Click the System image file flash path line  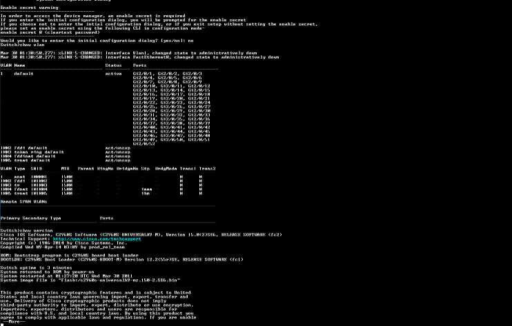[90, 281]
